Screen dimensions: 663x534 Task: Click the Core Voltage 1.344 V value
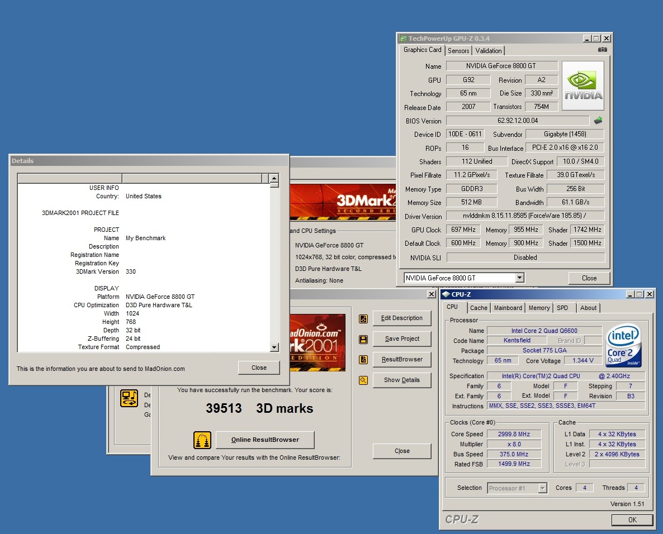(583, 361)
